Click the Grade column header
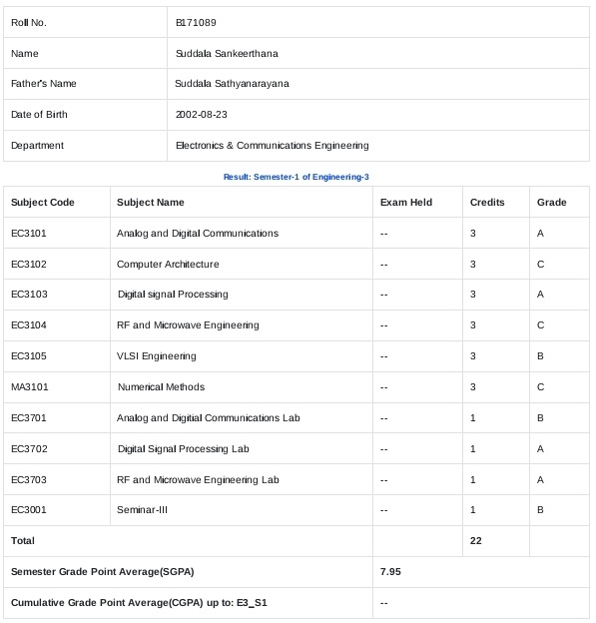596x623 pixels. point(551,203)
